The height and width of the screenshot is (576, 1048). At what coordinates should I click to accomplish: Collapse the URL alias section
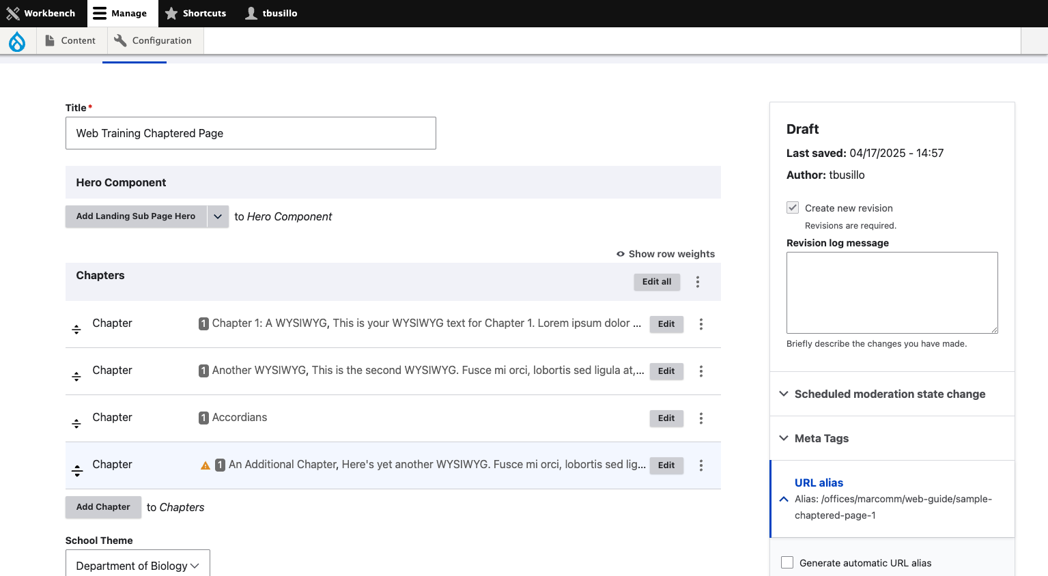[892, 499]
